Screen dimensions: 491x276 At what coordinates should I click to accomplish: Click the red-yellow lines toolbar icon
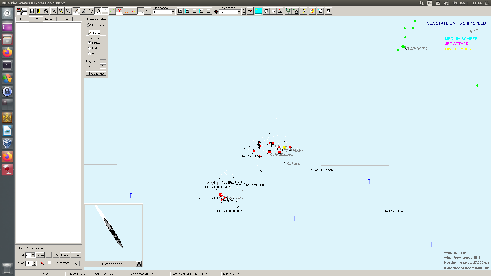[133, 11]
